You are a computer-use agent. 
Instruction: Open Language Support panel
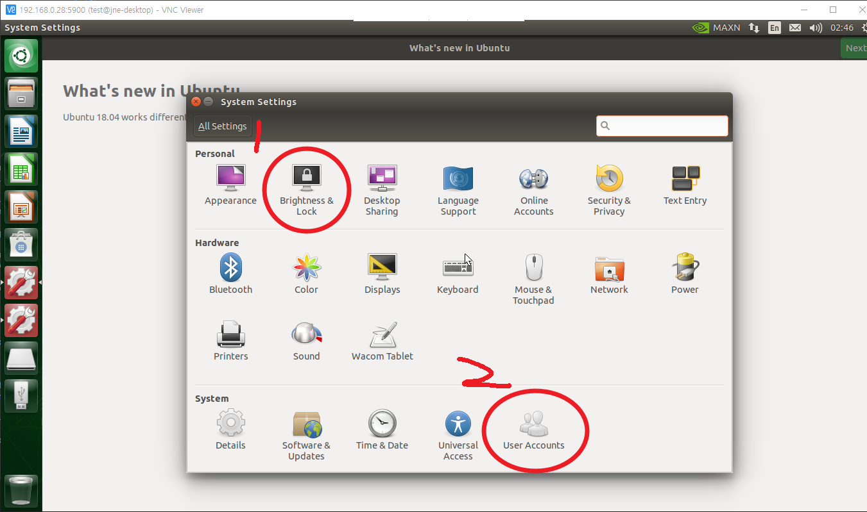[x=458, y=190]
